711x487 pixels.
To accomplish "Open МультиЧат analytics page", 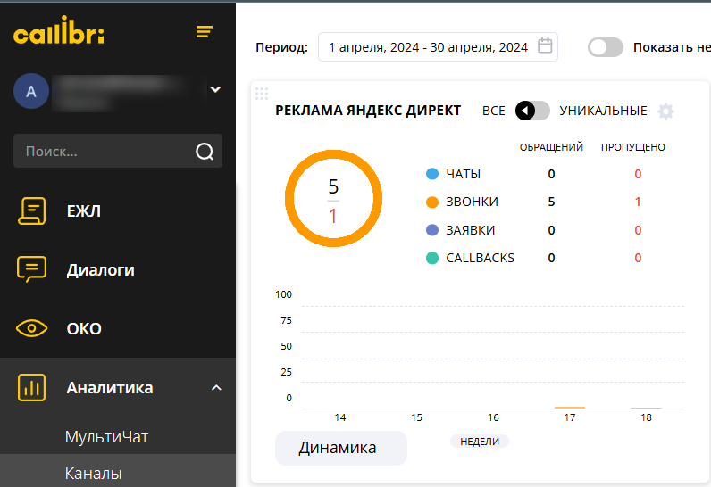I will click(106, 437).
